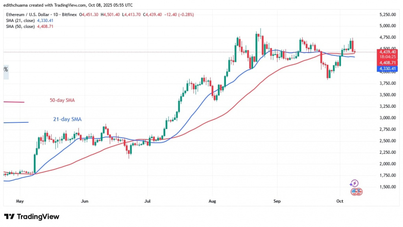Click the 5,000.00 level on price axis

coord(387,26)
